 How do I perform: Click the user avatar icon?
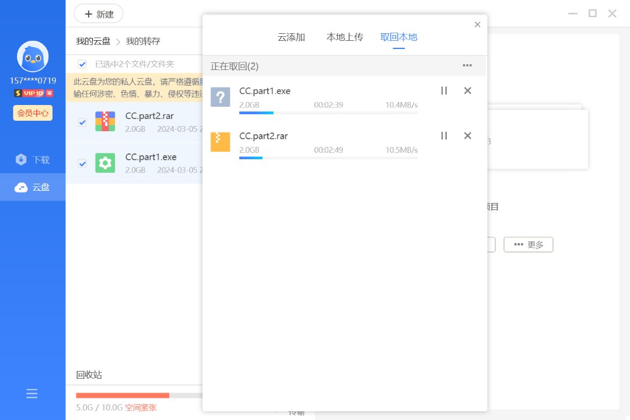[x=33, y=57]
